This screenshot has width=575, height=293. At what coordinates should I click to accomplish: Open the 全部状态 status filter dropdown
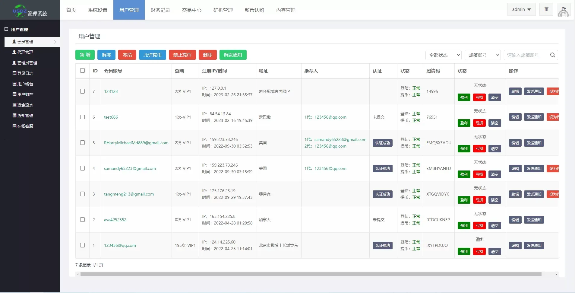click(x=444, y=55)
